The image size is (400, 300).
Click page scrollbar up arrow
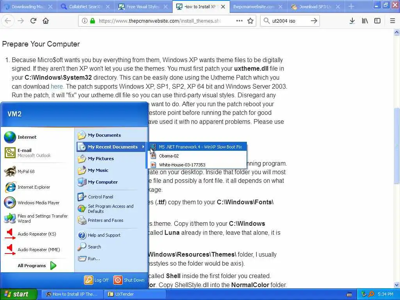[396, 32]
